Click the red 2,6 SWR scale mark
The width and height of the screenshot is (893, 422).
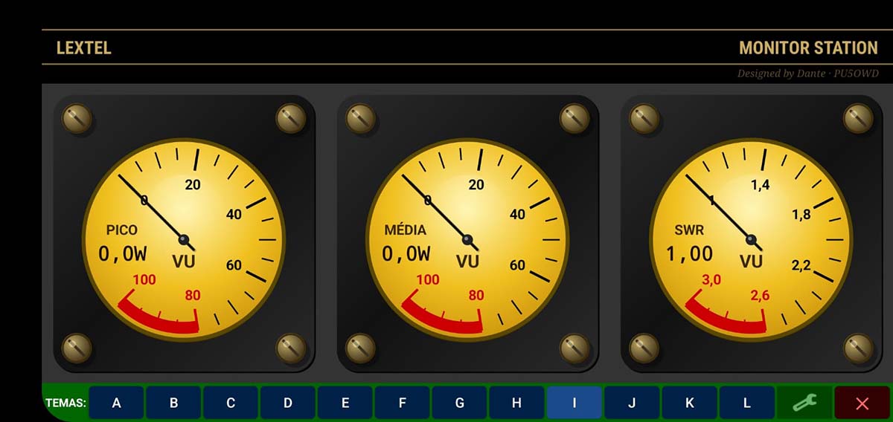[760, 295]
